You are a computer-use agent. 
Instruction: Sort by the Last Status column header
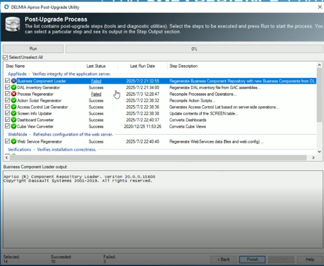click(x=96, y=66)
